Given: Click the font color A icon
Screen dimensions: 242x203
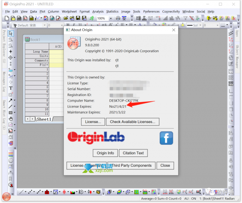Looking at the screenshot, I should coord(140,25).
